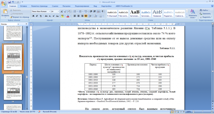
Task: Click Формат по образцу format painter
Action: (20, 17)
